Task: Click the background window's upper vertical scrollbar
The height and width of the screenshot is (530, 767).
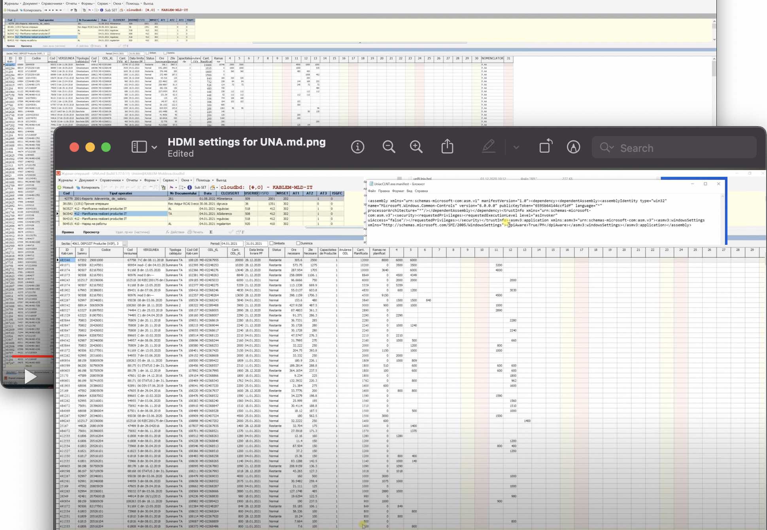Action: click(714, 30)
